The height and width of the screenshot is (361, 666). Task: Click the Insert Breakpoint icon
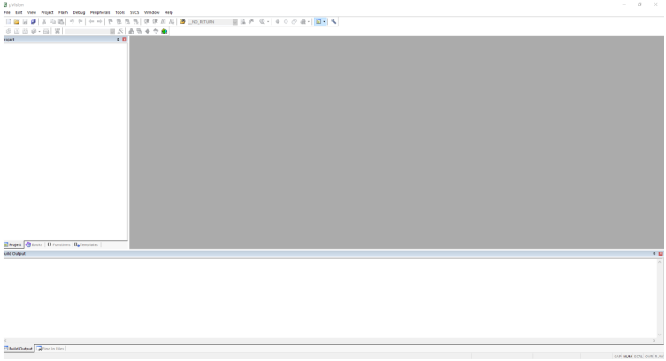click(277, 21)
